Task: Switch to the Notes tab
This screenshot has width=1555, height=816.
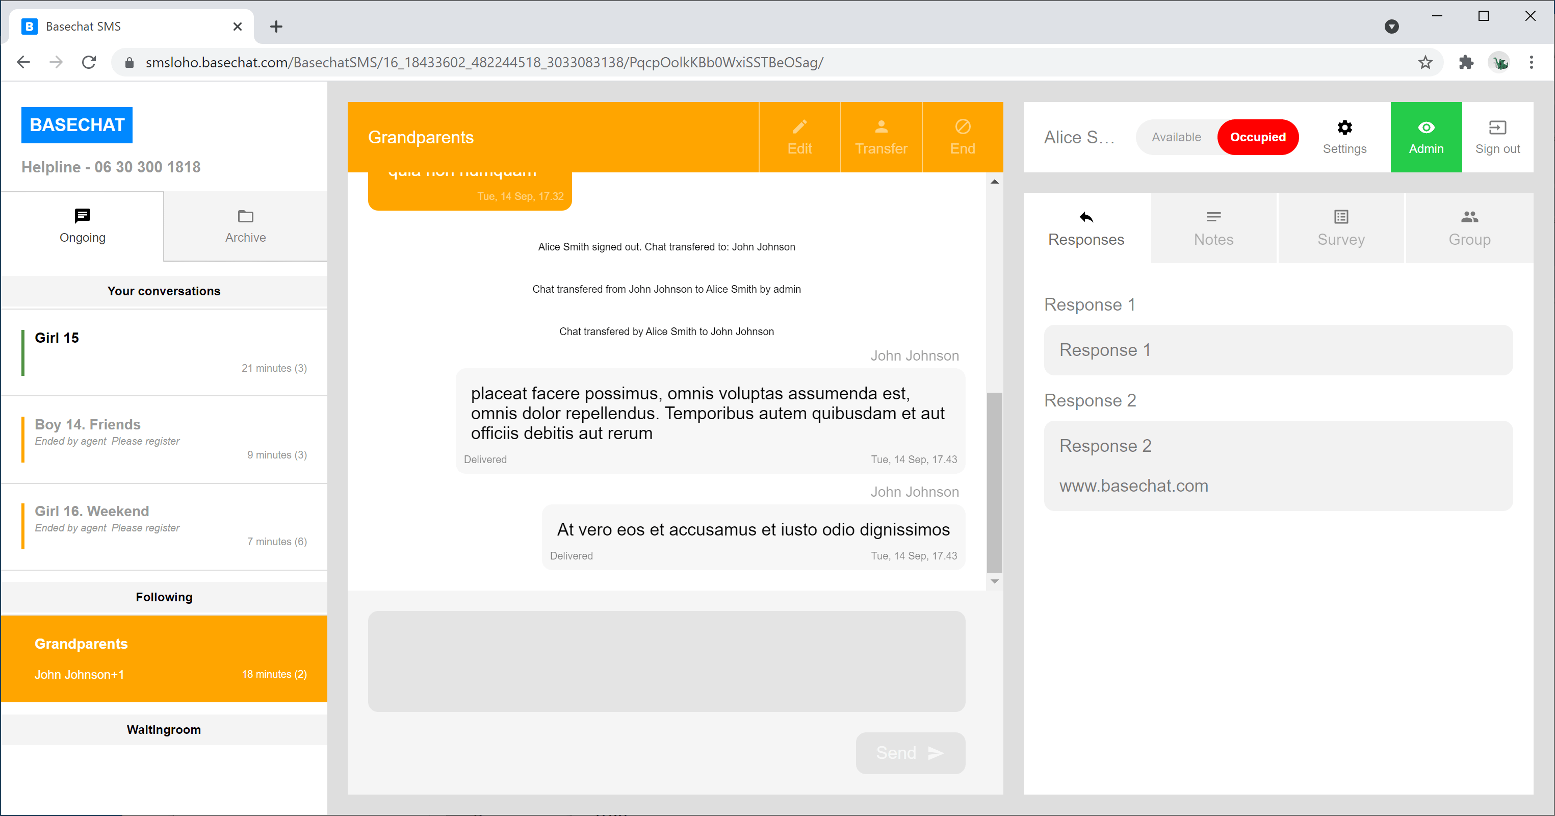Action: (1213, 227)
